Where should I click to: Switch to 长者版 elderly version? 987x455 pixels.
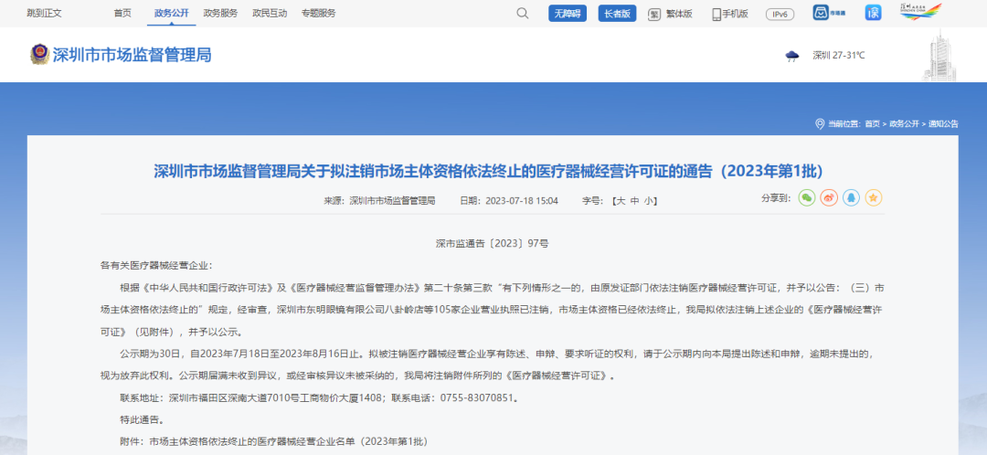pyautogui.click(x=617, y=14)
